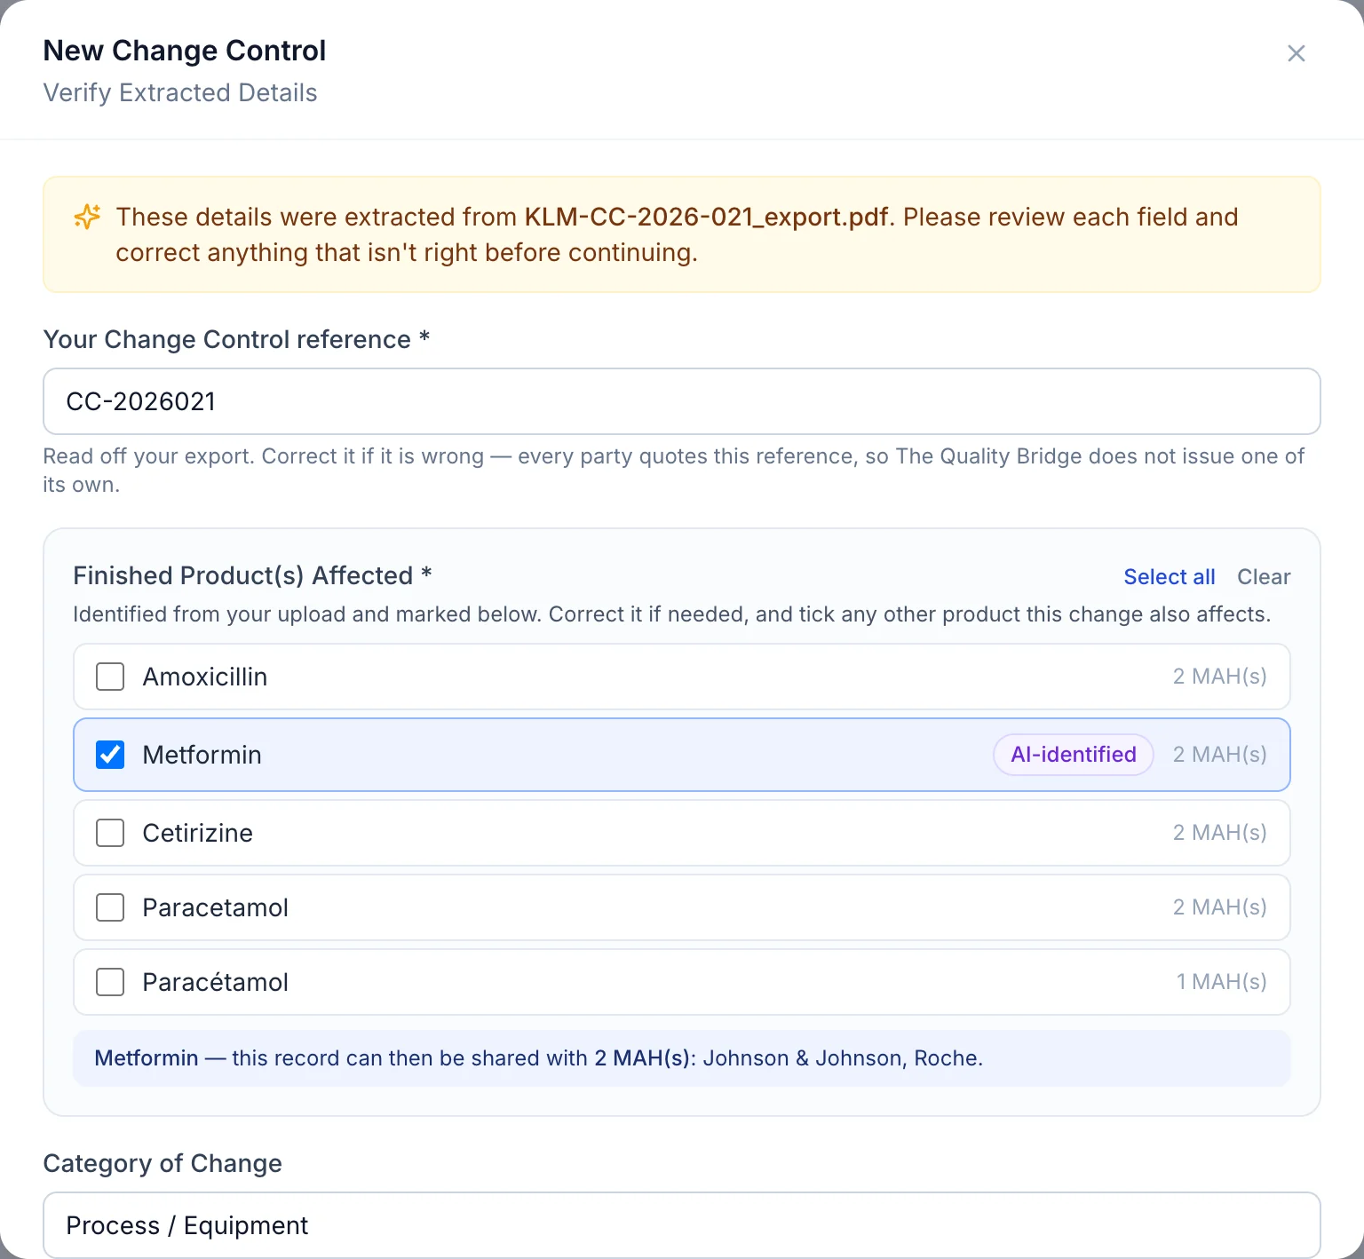Image resolution: width=1364 pixels, height=1259 pixels.
Task: Clear all selected products
Action: pos(1264,577)
